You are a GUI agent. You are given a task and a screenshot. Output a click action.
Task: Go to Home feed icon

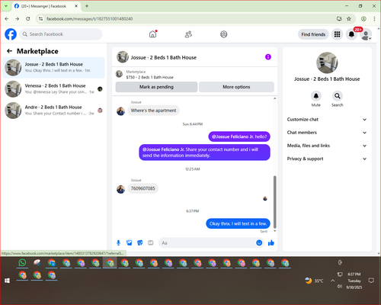coord(153,34)
